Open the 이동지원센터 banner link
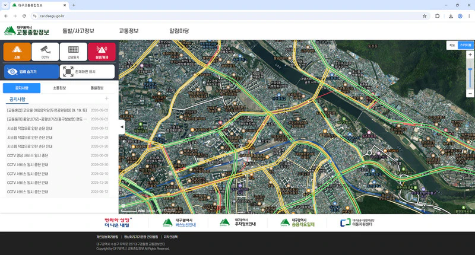Screen dimensions: 475x255 357,222
